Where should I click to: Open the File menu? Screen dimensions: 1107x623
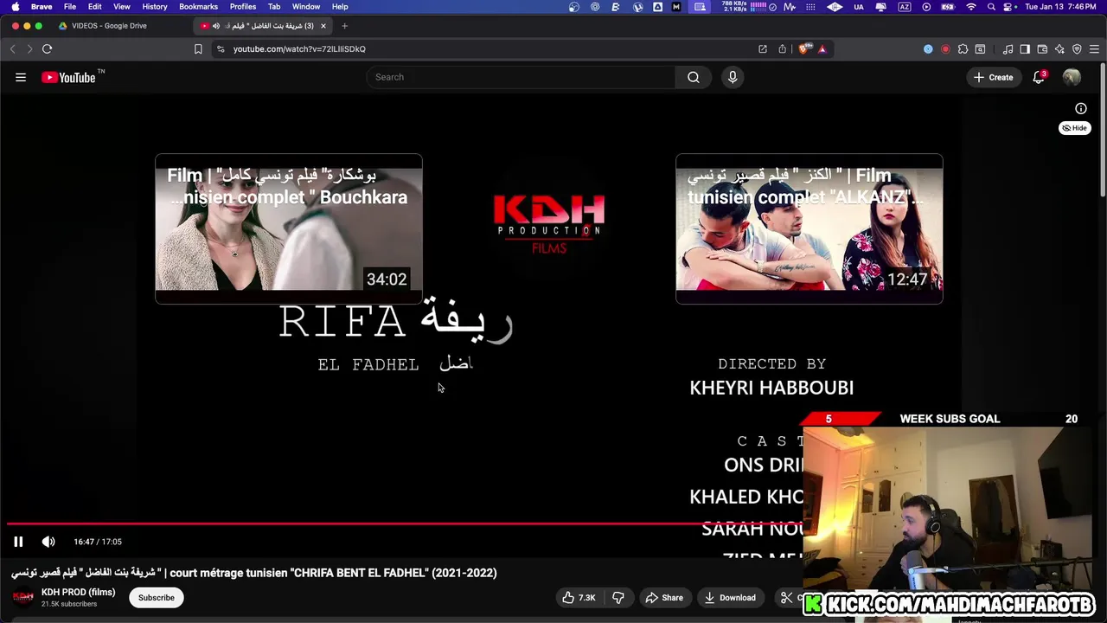(70, 7)
